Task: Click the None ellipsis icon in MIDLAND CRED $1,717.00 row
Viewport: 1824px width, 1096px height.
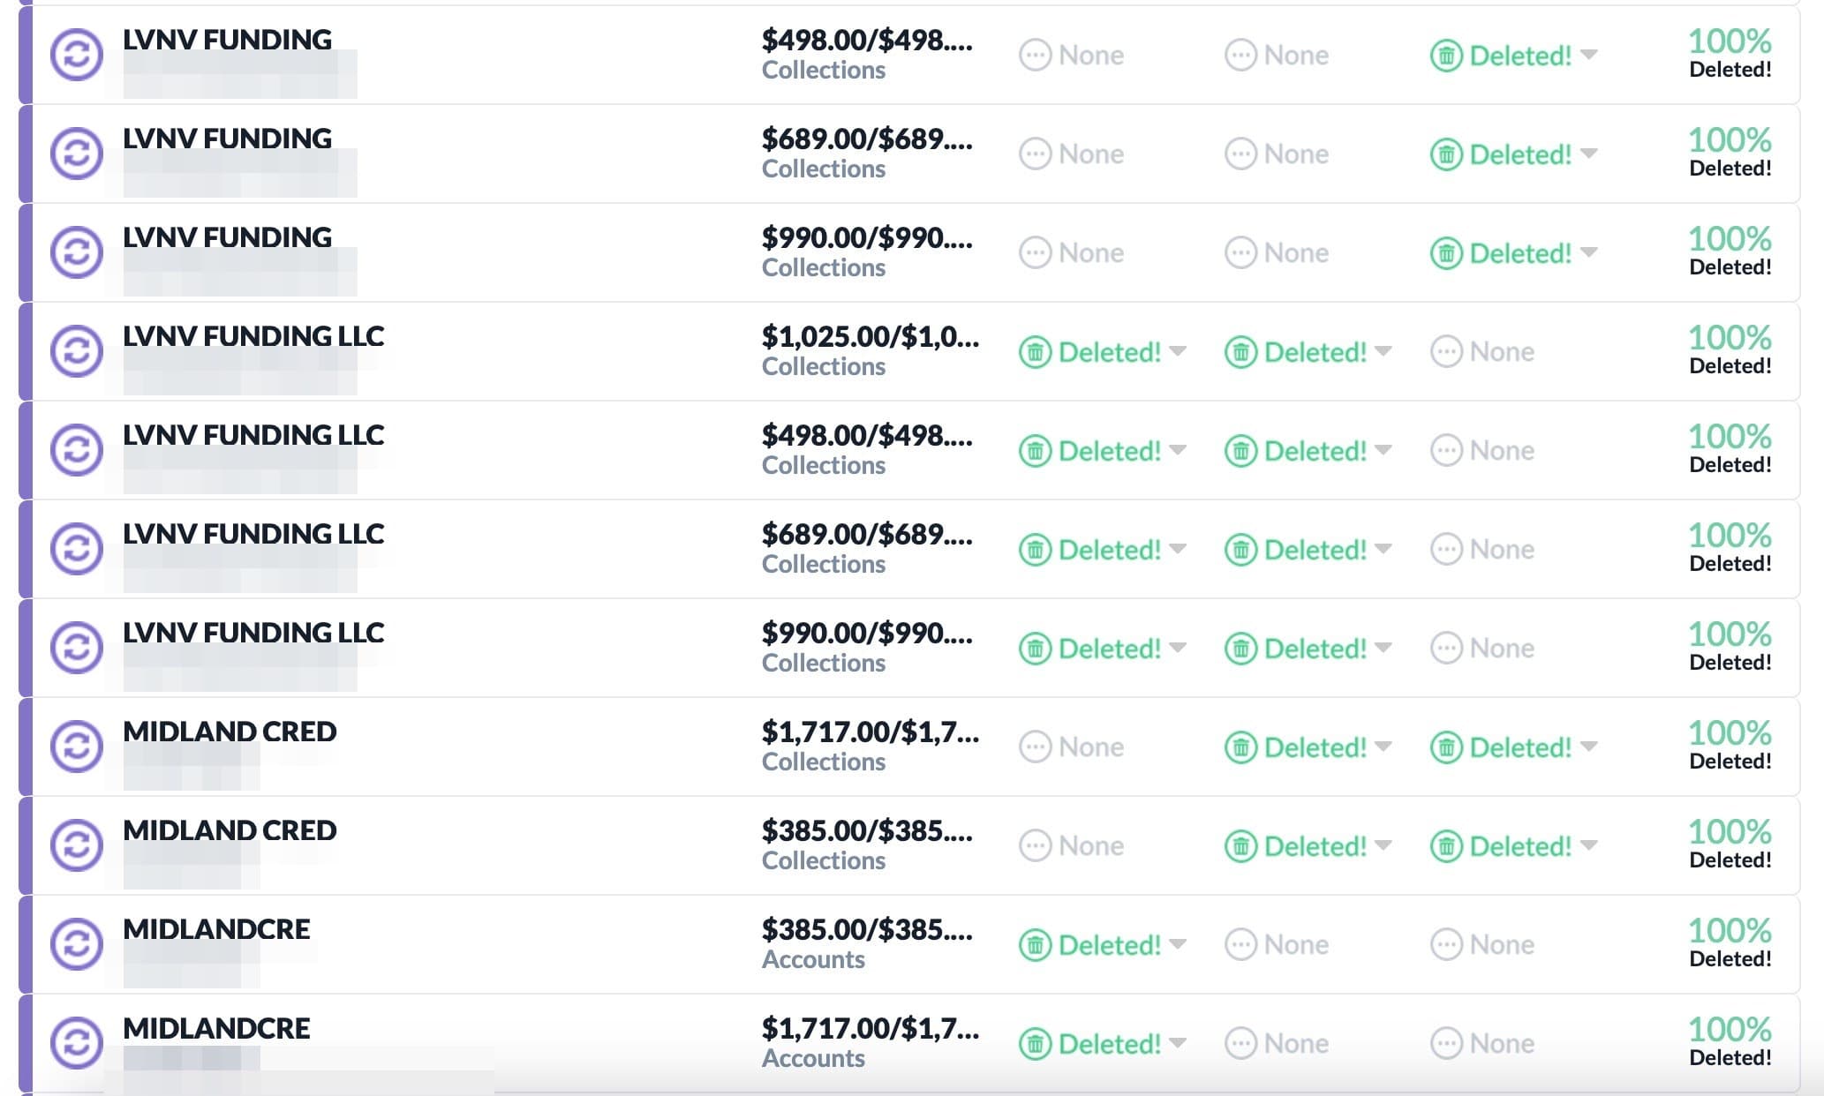Action: tap(1035, 747)
